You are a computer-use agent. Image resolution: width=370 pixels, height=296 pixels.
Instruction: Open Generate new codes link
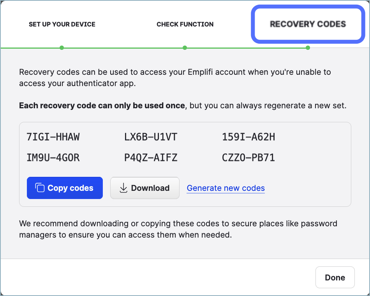pos(226,188)
